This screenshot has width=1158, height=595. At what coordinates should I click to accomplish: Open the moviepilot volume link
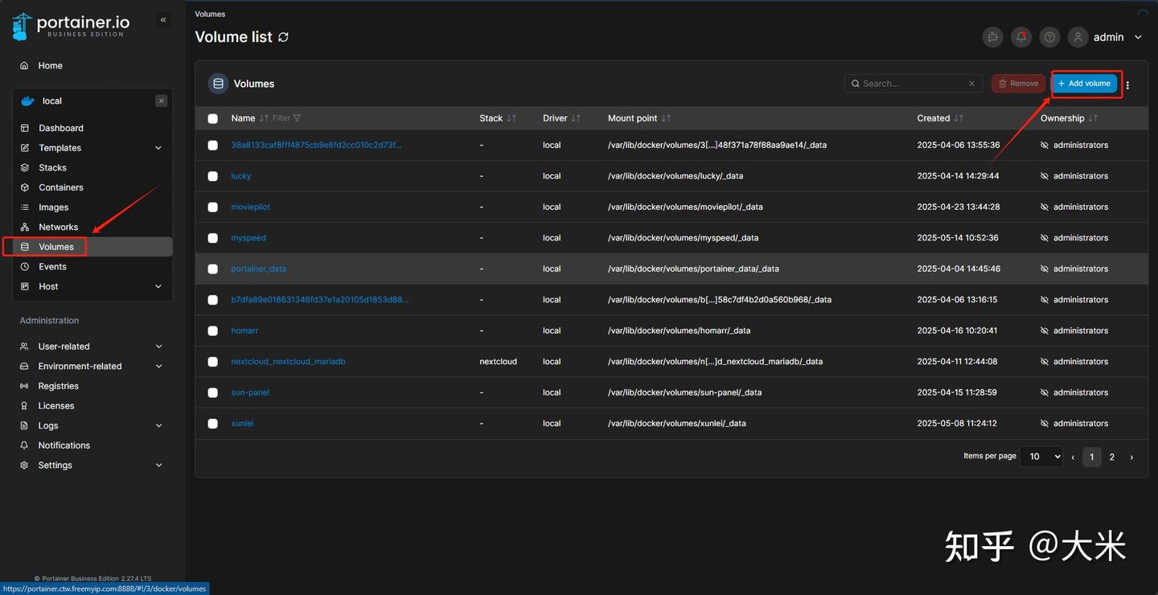tap(251, 207)
